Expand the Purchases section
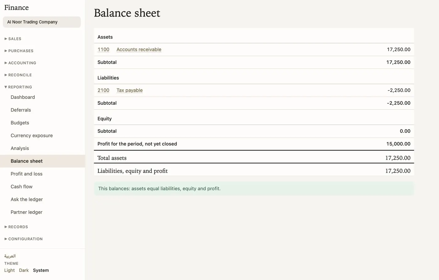This screenshot has height=280, width=439. pyautogui.click(x=19, y=51)
